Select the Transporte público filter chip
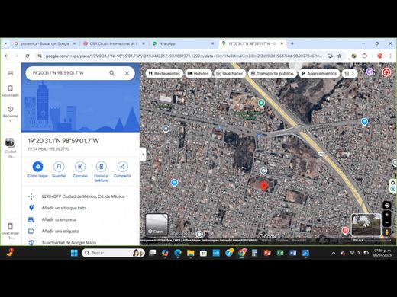The width and height of the screenshot is (397, 297). tap(273, 74)
